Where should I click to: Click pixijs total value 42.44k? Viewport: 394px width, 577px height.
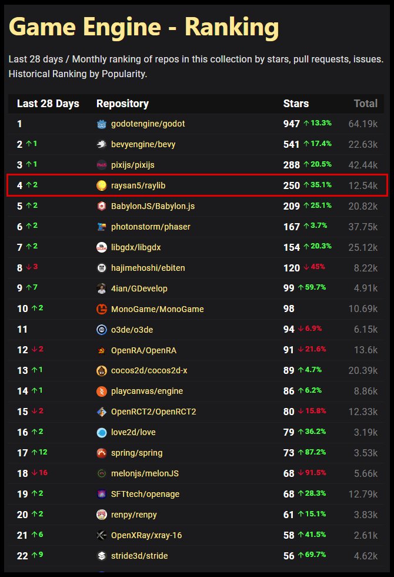363,165
